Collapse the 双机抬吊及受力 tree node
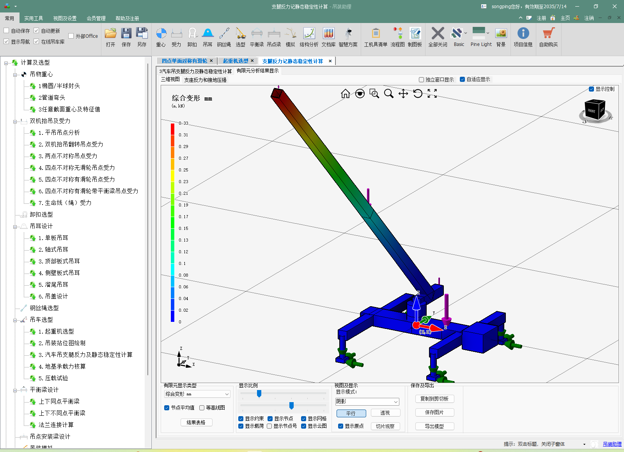 tap(15, 121)
